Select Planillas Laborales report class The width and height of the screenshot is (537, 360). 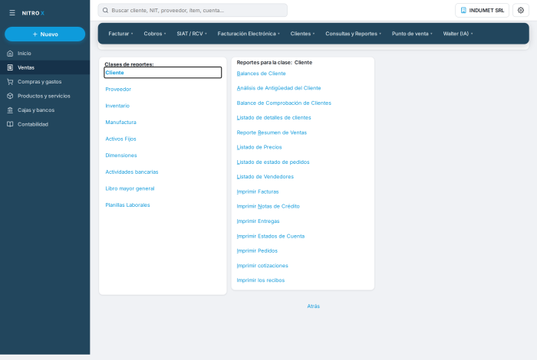coord(128,205)
